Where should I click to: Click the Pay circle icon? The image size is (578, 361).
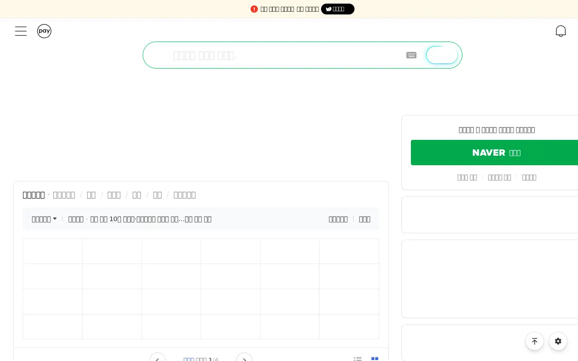[x=44, y=31]
